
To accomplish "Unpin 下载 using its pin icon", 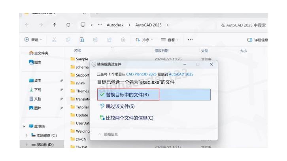I will point(62,90).
